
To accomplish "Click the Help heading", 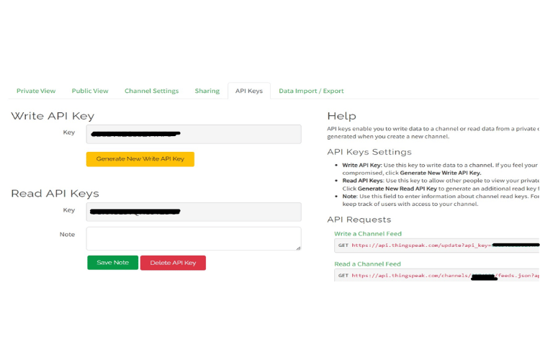I will point(341,116).
